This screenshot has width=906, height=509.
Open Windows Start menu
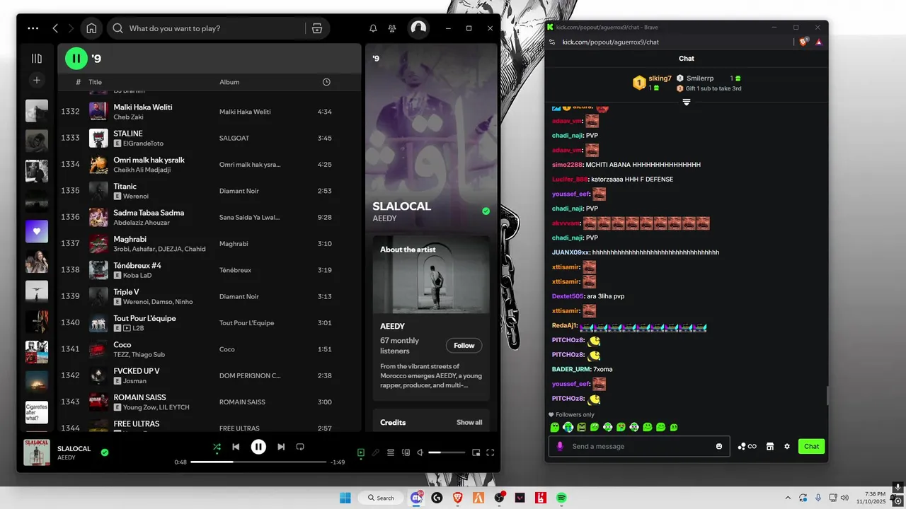coord(345,498)
